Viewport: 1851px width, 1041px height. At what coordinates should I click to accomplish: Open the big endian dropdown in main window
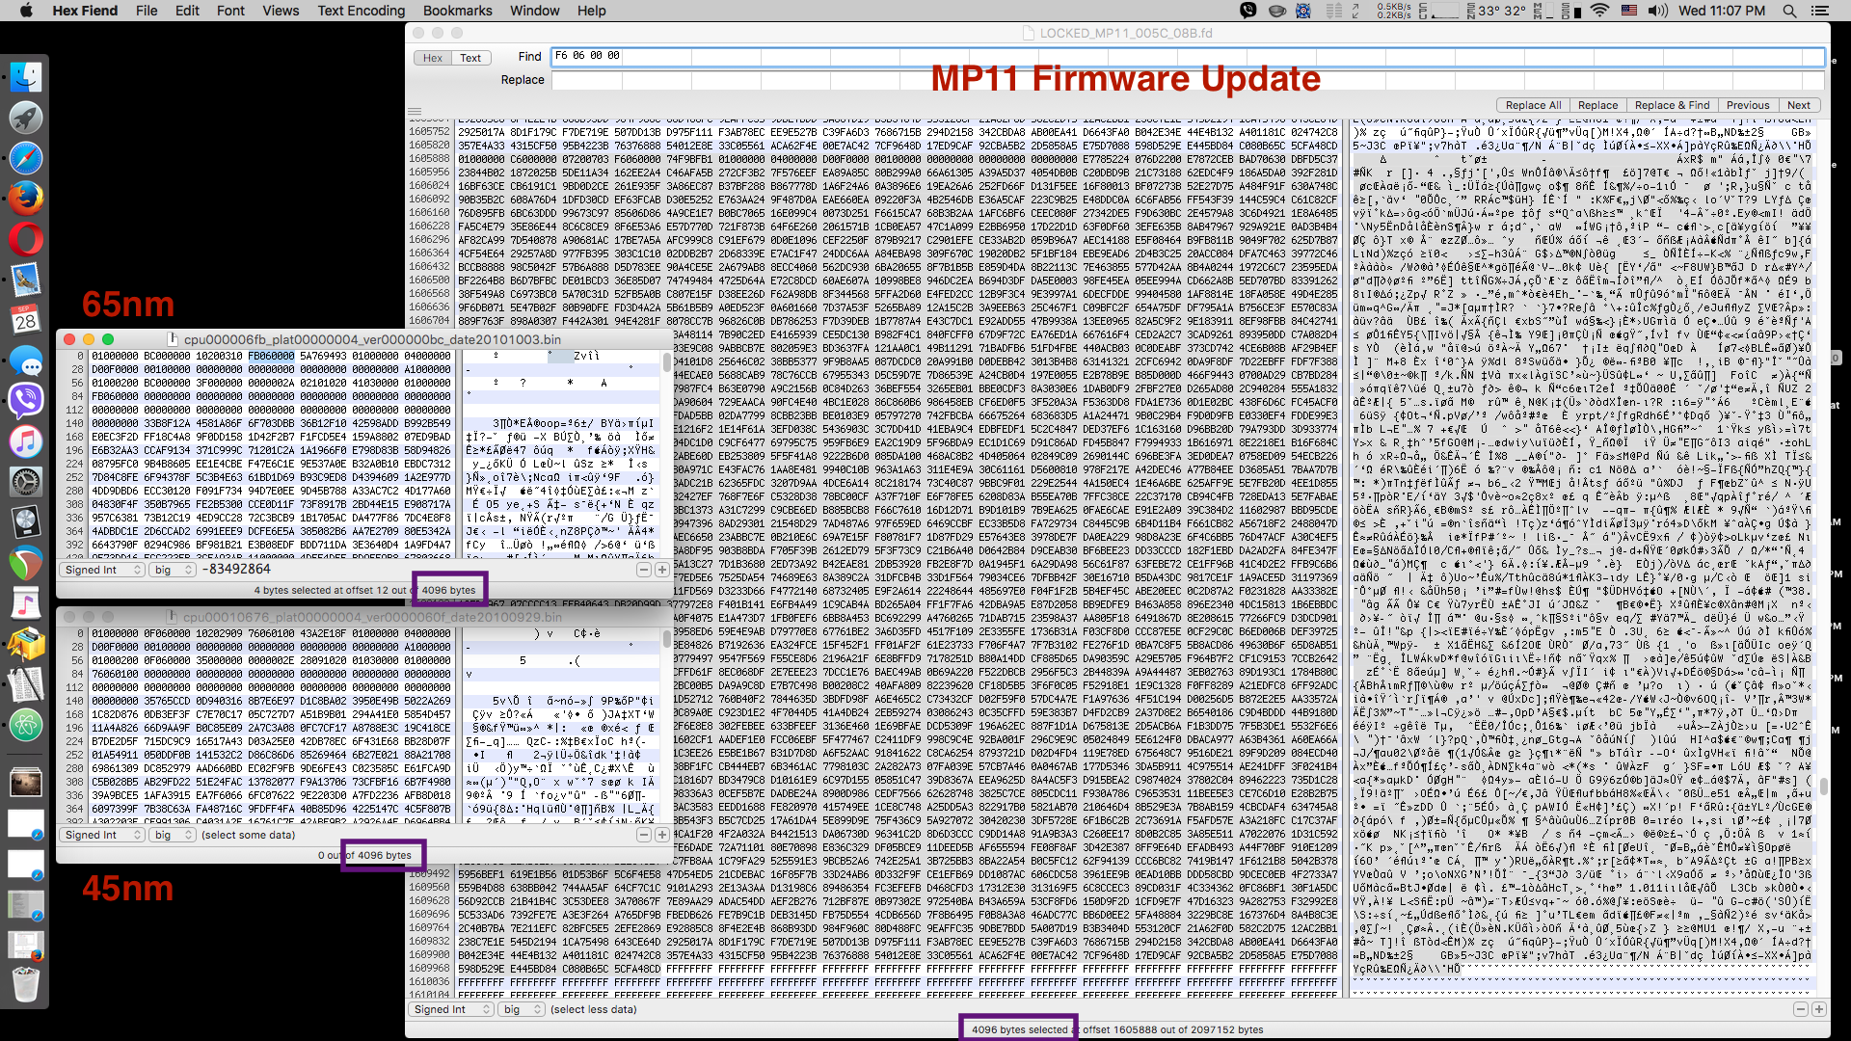tap(522, 1009)
